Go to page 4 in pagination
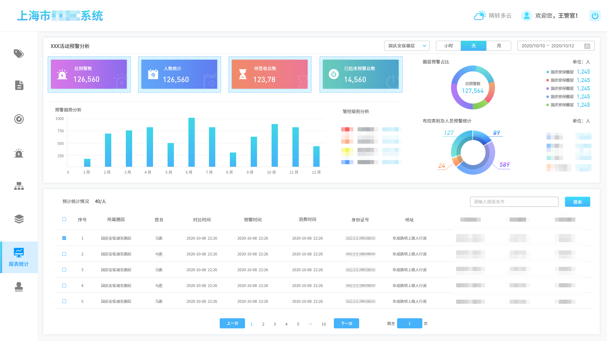Viewport: 607px width, 341px height. (x=286, y=324)
